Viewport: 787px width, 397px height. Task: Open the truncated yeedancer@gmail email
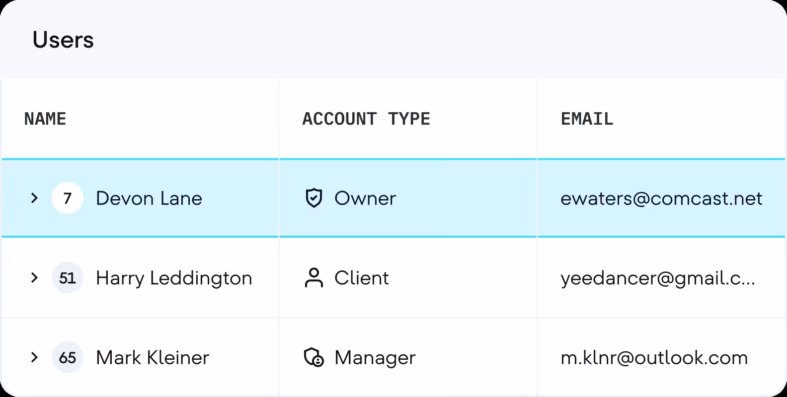pos(658,278)
